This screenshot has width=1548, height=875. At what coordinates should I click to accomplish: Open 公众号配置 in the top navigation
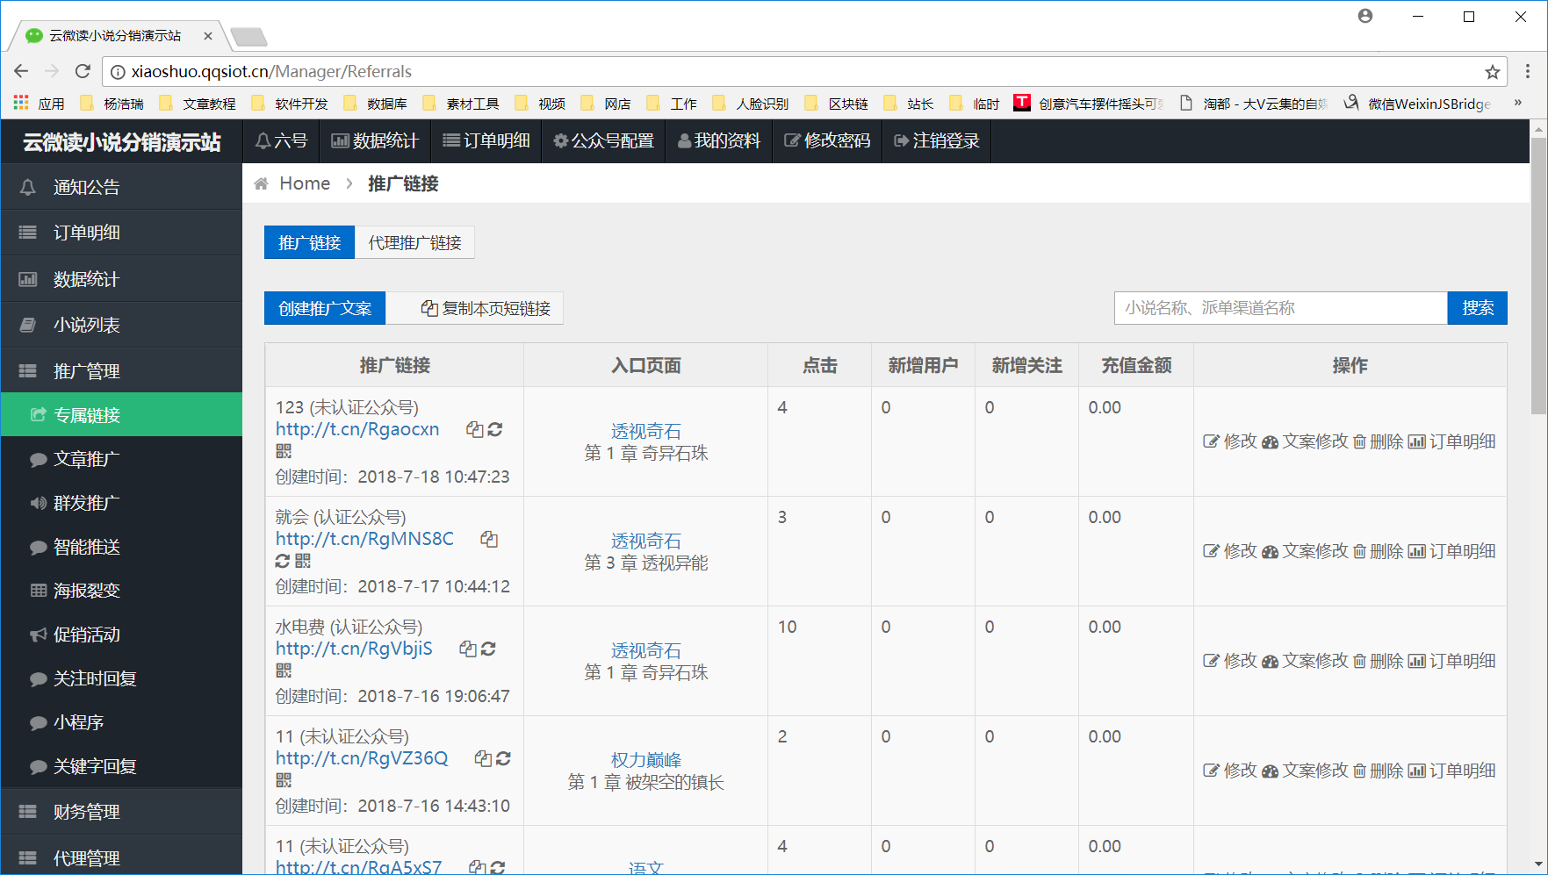point(603,140)
